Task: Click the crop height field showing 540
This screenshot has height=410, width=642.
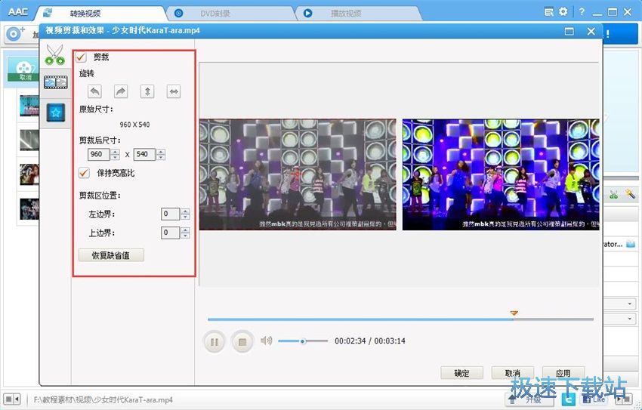Action: [144, 154]
